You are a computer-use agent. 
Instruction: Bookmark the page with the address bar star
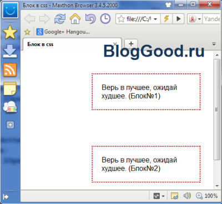point(121,19)
